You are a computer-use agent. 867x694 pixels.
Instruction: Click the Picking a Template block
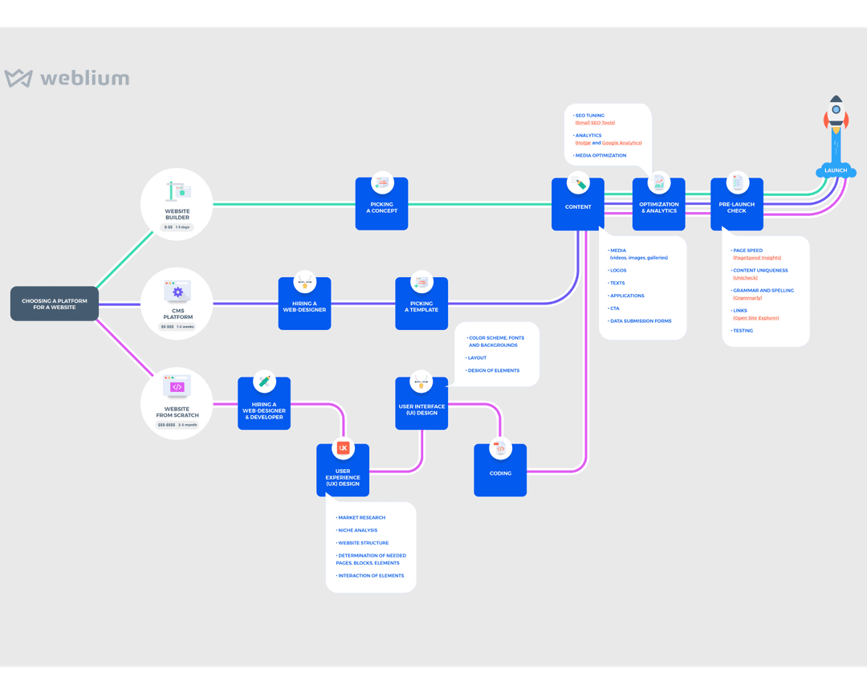pyautogui.click(x=421, y=304)
